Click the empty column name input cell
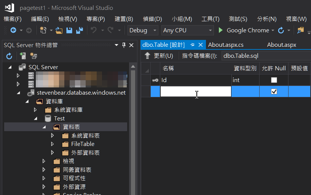Image resolution: width=311 pixels, height=195 pixels. [x=196, y=92]
